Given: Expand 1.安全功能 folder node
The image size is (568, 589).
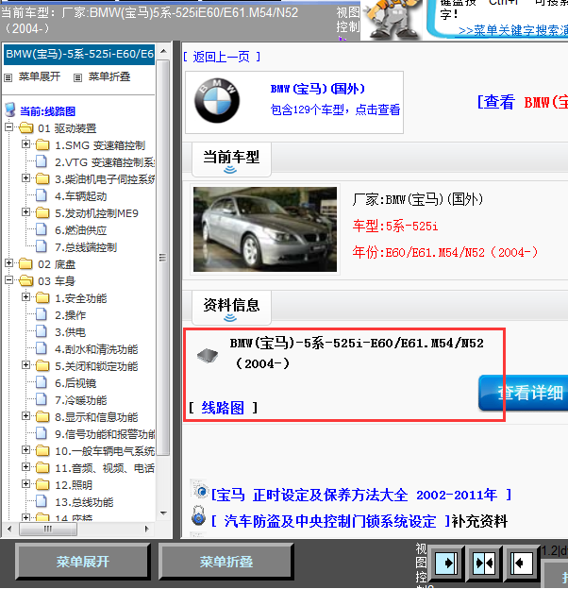Looking at the screenshot, I should 25,297.
